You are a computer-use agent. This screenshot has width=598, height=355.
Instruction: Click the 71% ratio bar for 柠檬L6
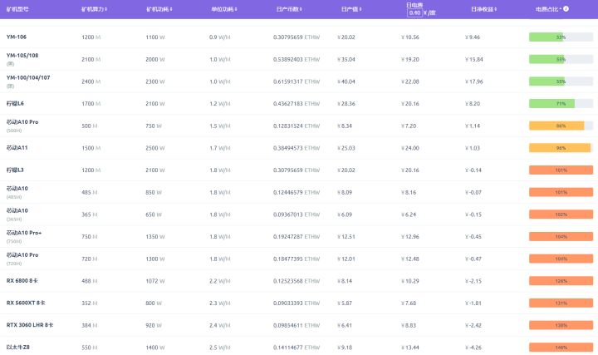coord(561,103)
